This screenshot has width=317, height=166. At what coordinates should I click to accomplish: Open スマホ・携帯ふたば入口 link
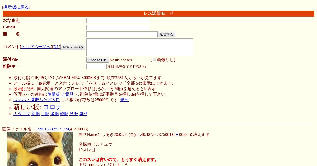click(x=37, y=100)
